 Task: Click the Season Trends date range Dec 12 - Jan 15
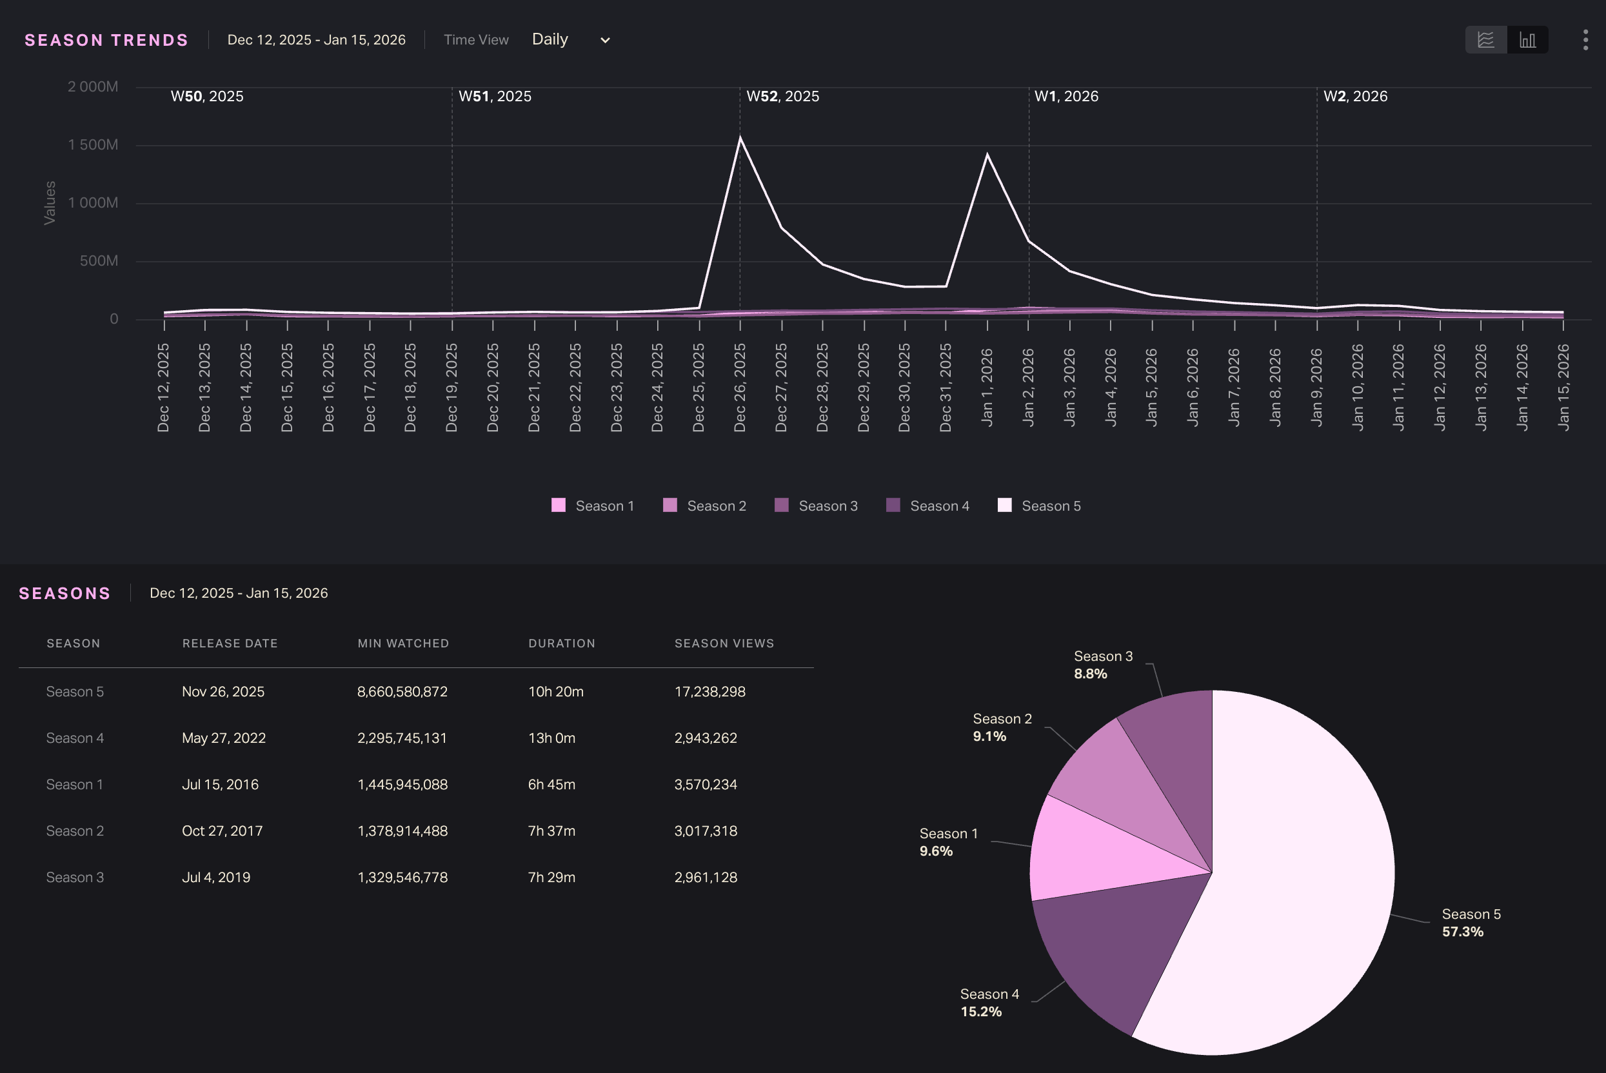(316, 40)
